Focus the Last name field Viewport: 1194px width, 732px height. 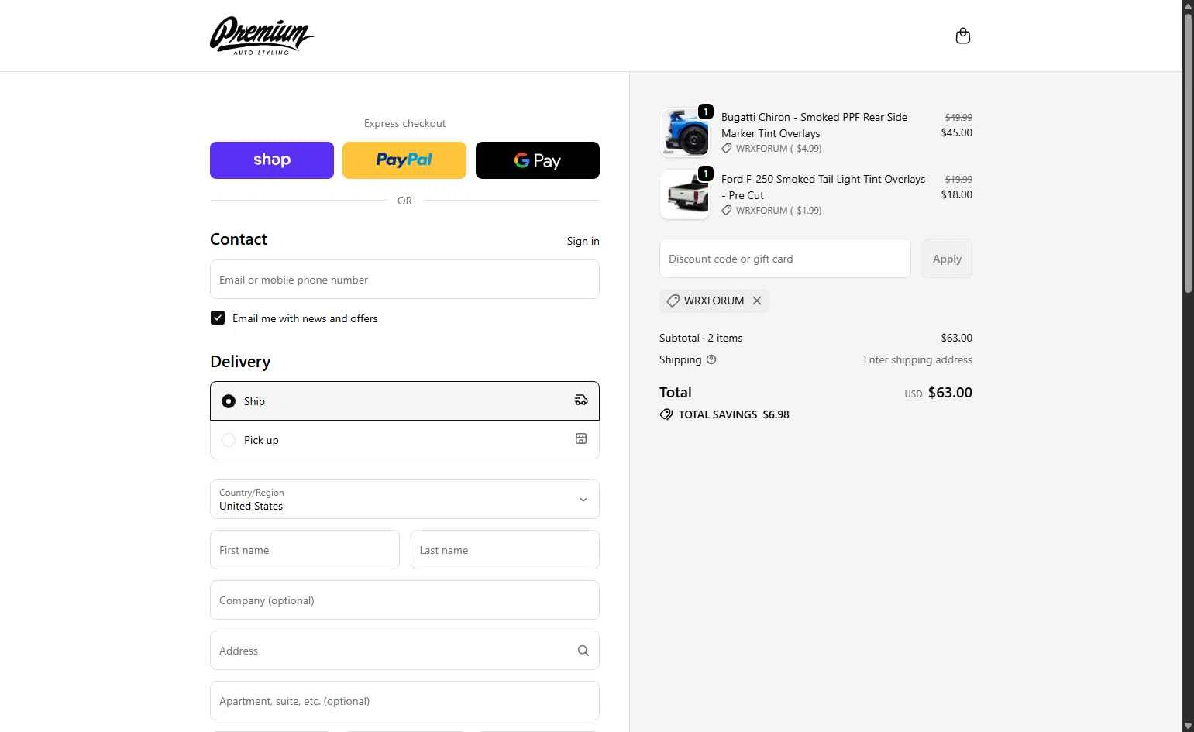pos(505,550)
